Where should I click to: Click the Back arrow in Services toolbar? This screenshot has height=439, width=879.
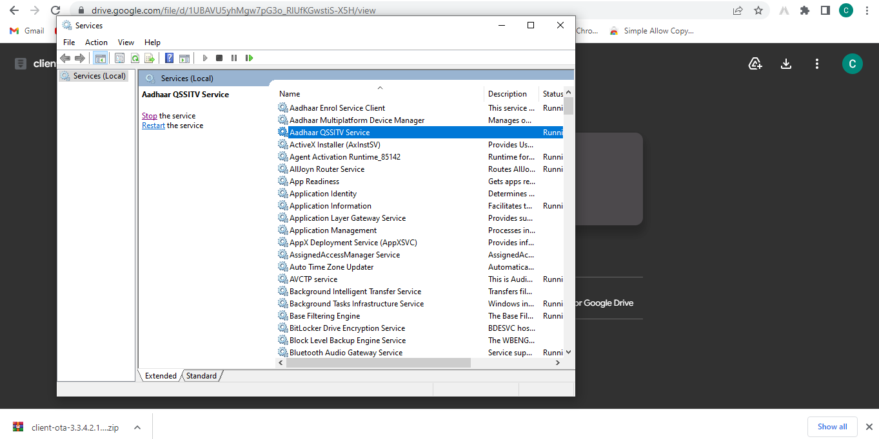click(65, 58)
